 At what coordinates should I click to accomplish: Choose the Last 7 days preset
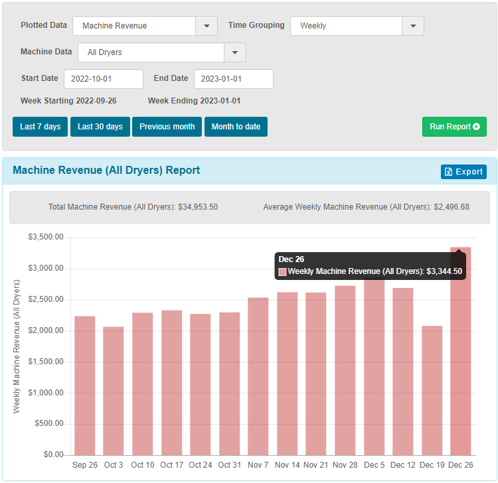40,127
